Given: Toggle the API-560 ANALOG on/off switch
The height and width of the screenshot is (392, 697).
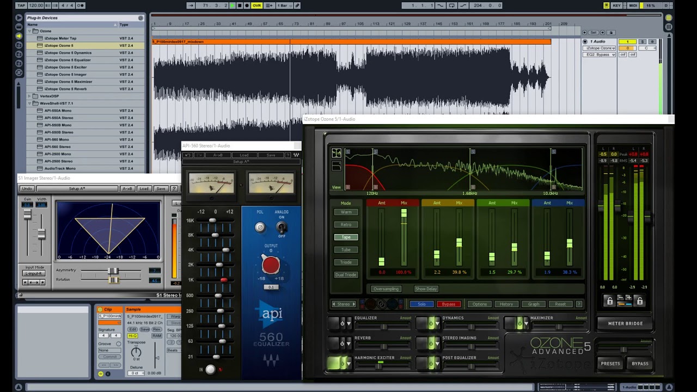Looking at the screenshot, I should point(282,227).
